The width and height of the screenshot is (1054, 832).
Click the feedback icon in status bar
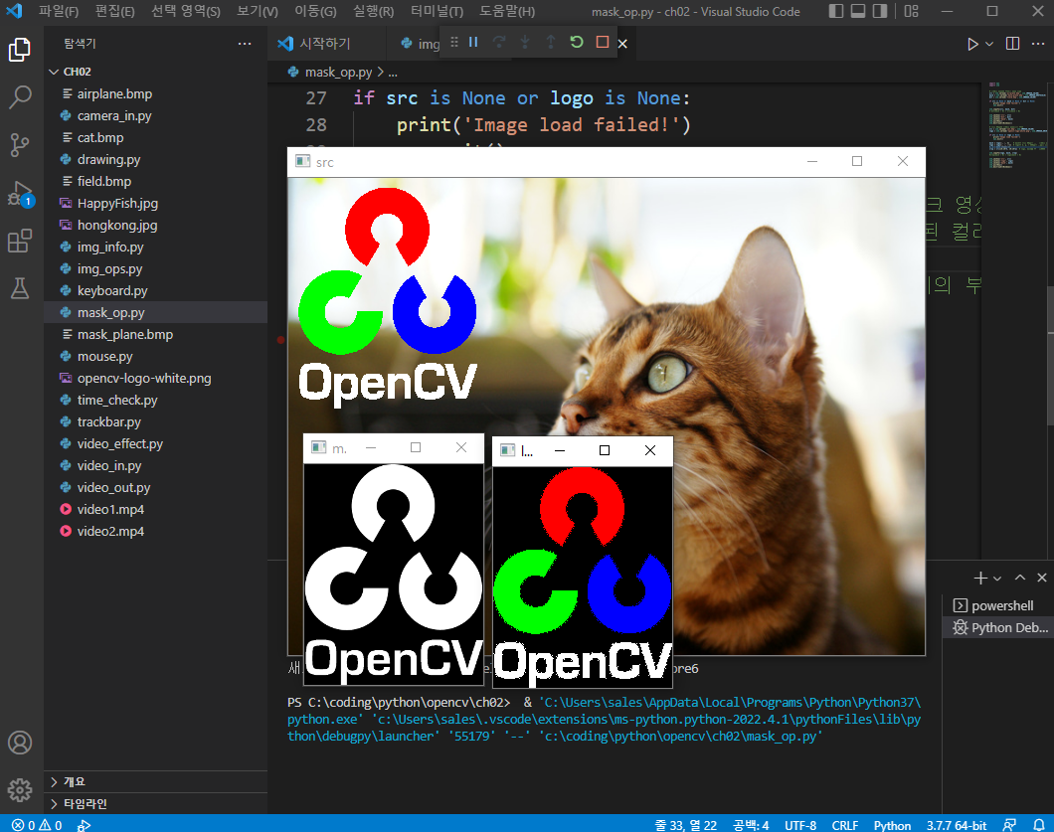coord(1009,825)
